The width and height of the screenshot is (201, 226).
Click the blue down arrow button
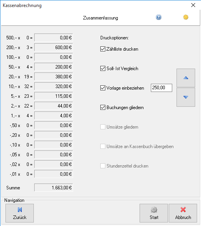[x=186, y=97]
